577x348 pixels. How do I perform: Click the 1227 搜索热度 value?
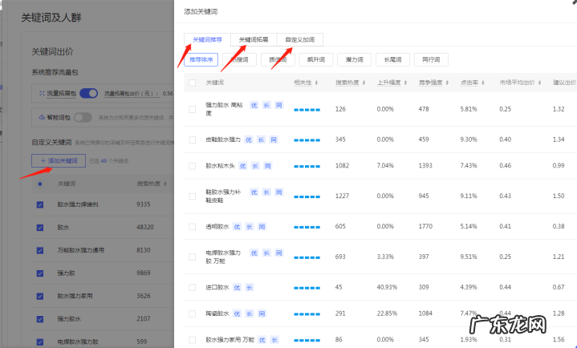tap(342, 196)
